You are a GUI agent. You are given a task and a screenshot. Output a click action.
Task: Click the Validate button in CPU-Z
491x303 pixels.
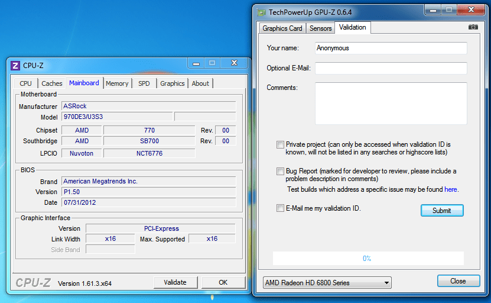click(x=175, y=282)
